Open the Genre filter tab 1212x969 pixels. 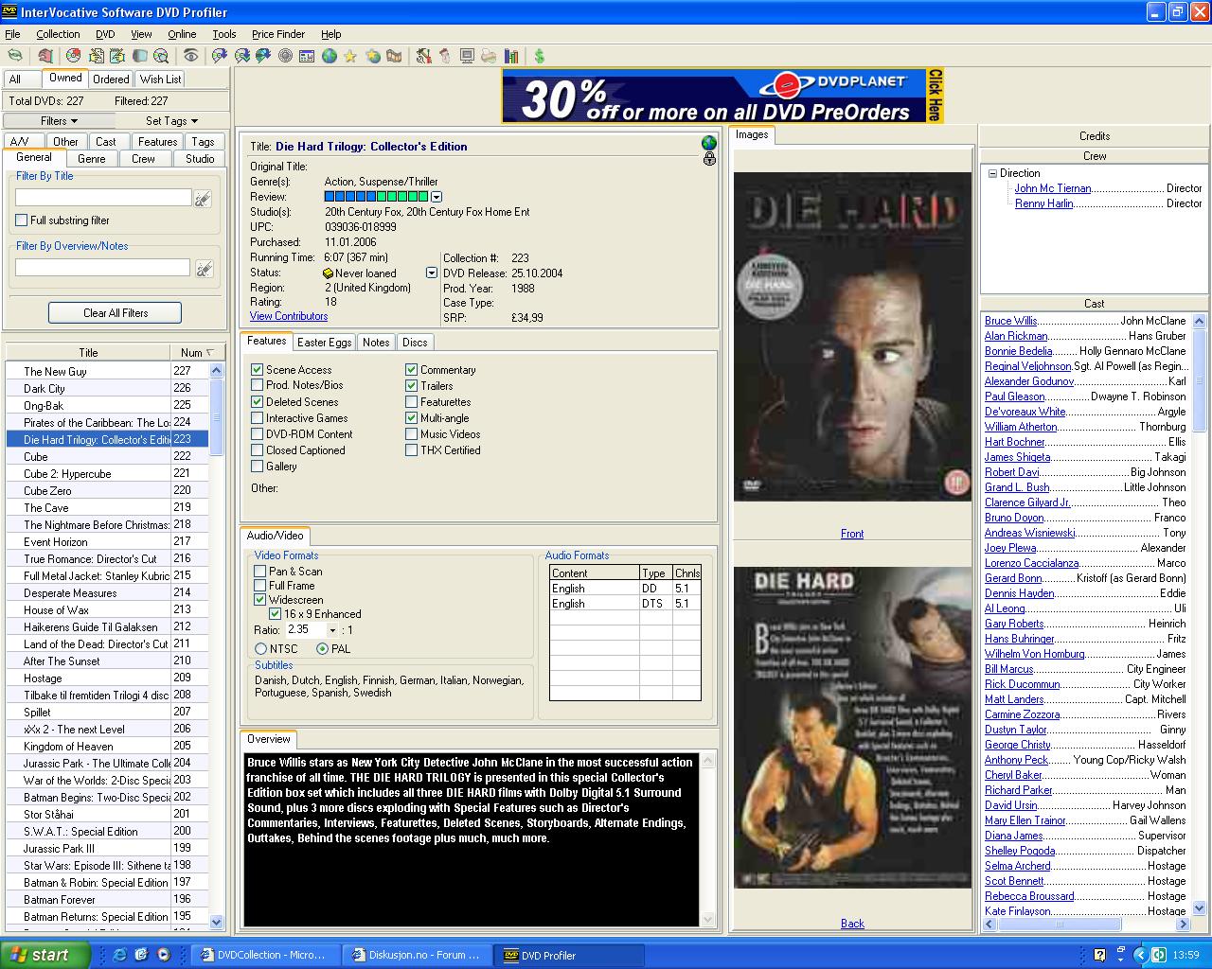click(92, 159)
